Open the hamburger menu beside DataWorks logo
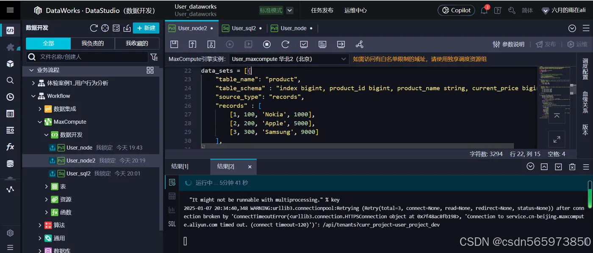The image size is (593, 253). tap(10, 10)
